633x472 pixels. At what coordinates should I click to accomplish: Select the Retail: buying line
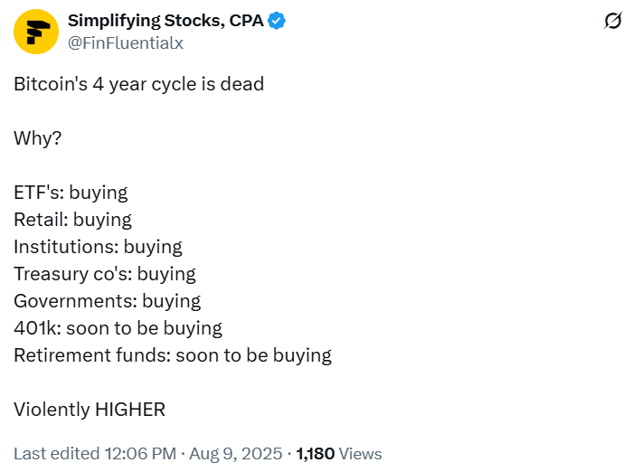pos(72,220)
